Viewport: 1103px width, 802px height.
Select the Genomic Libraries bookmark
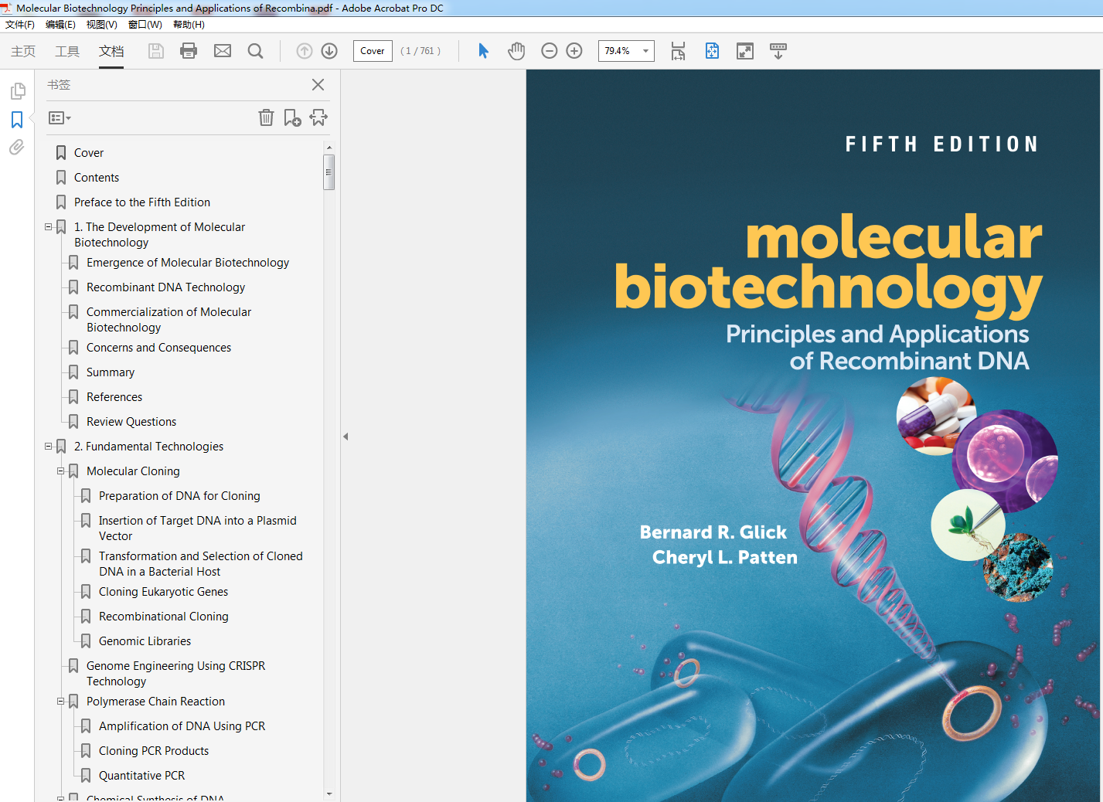pyautogui.click(x=145, y=641)
